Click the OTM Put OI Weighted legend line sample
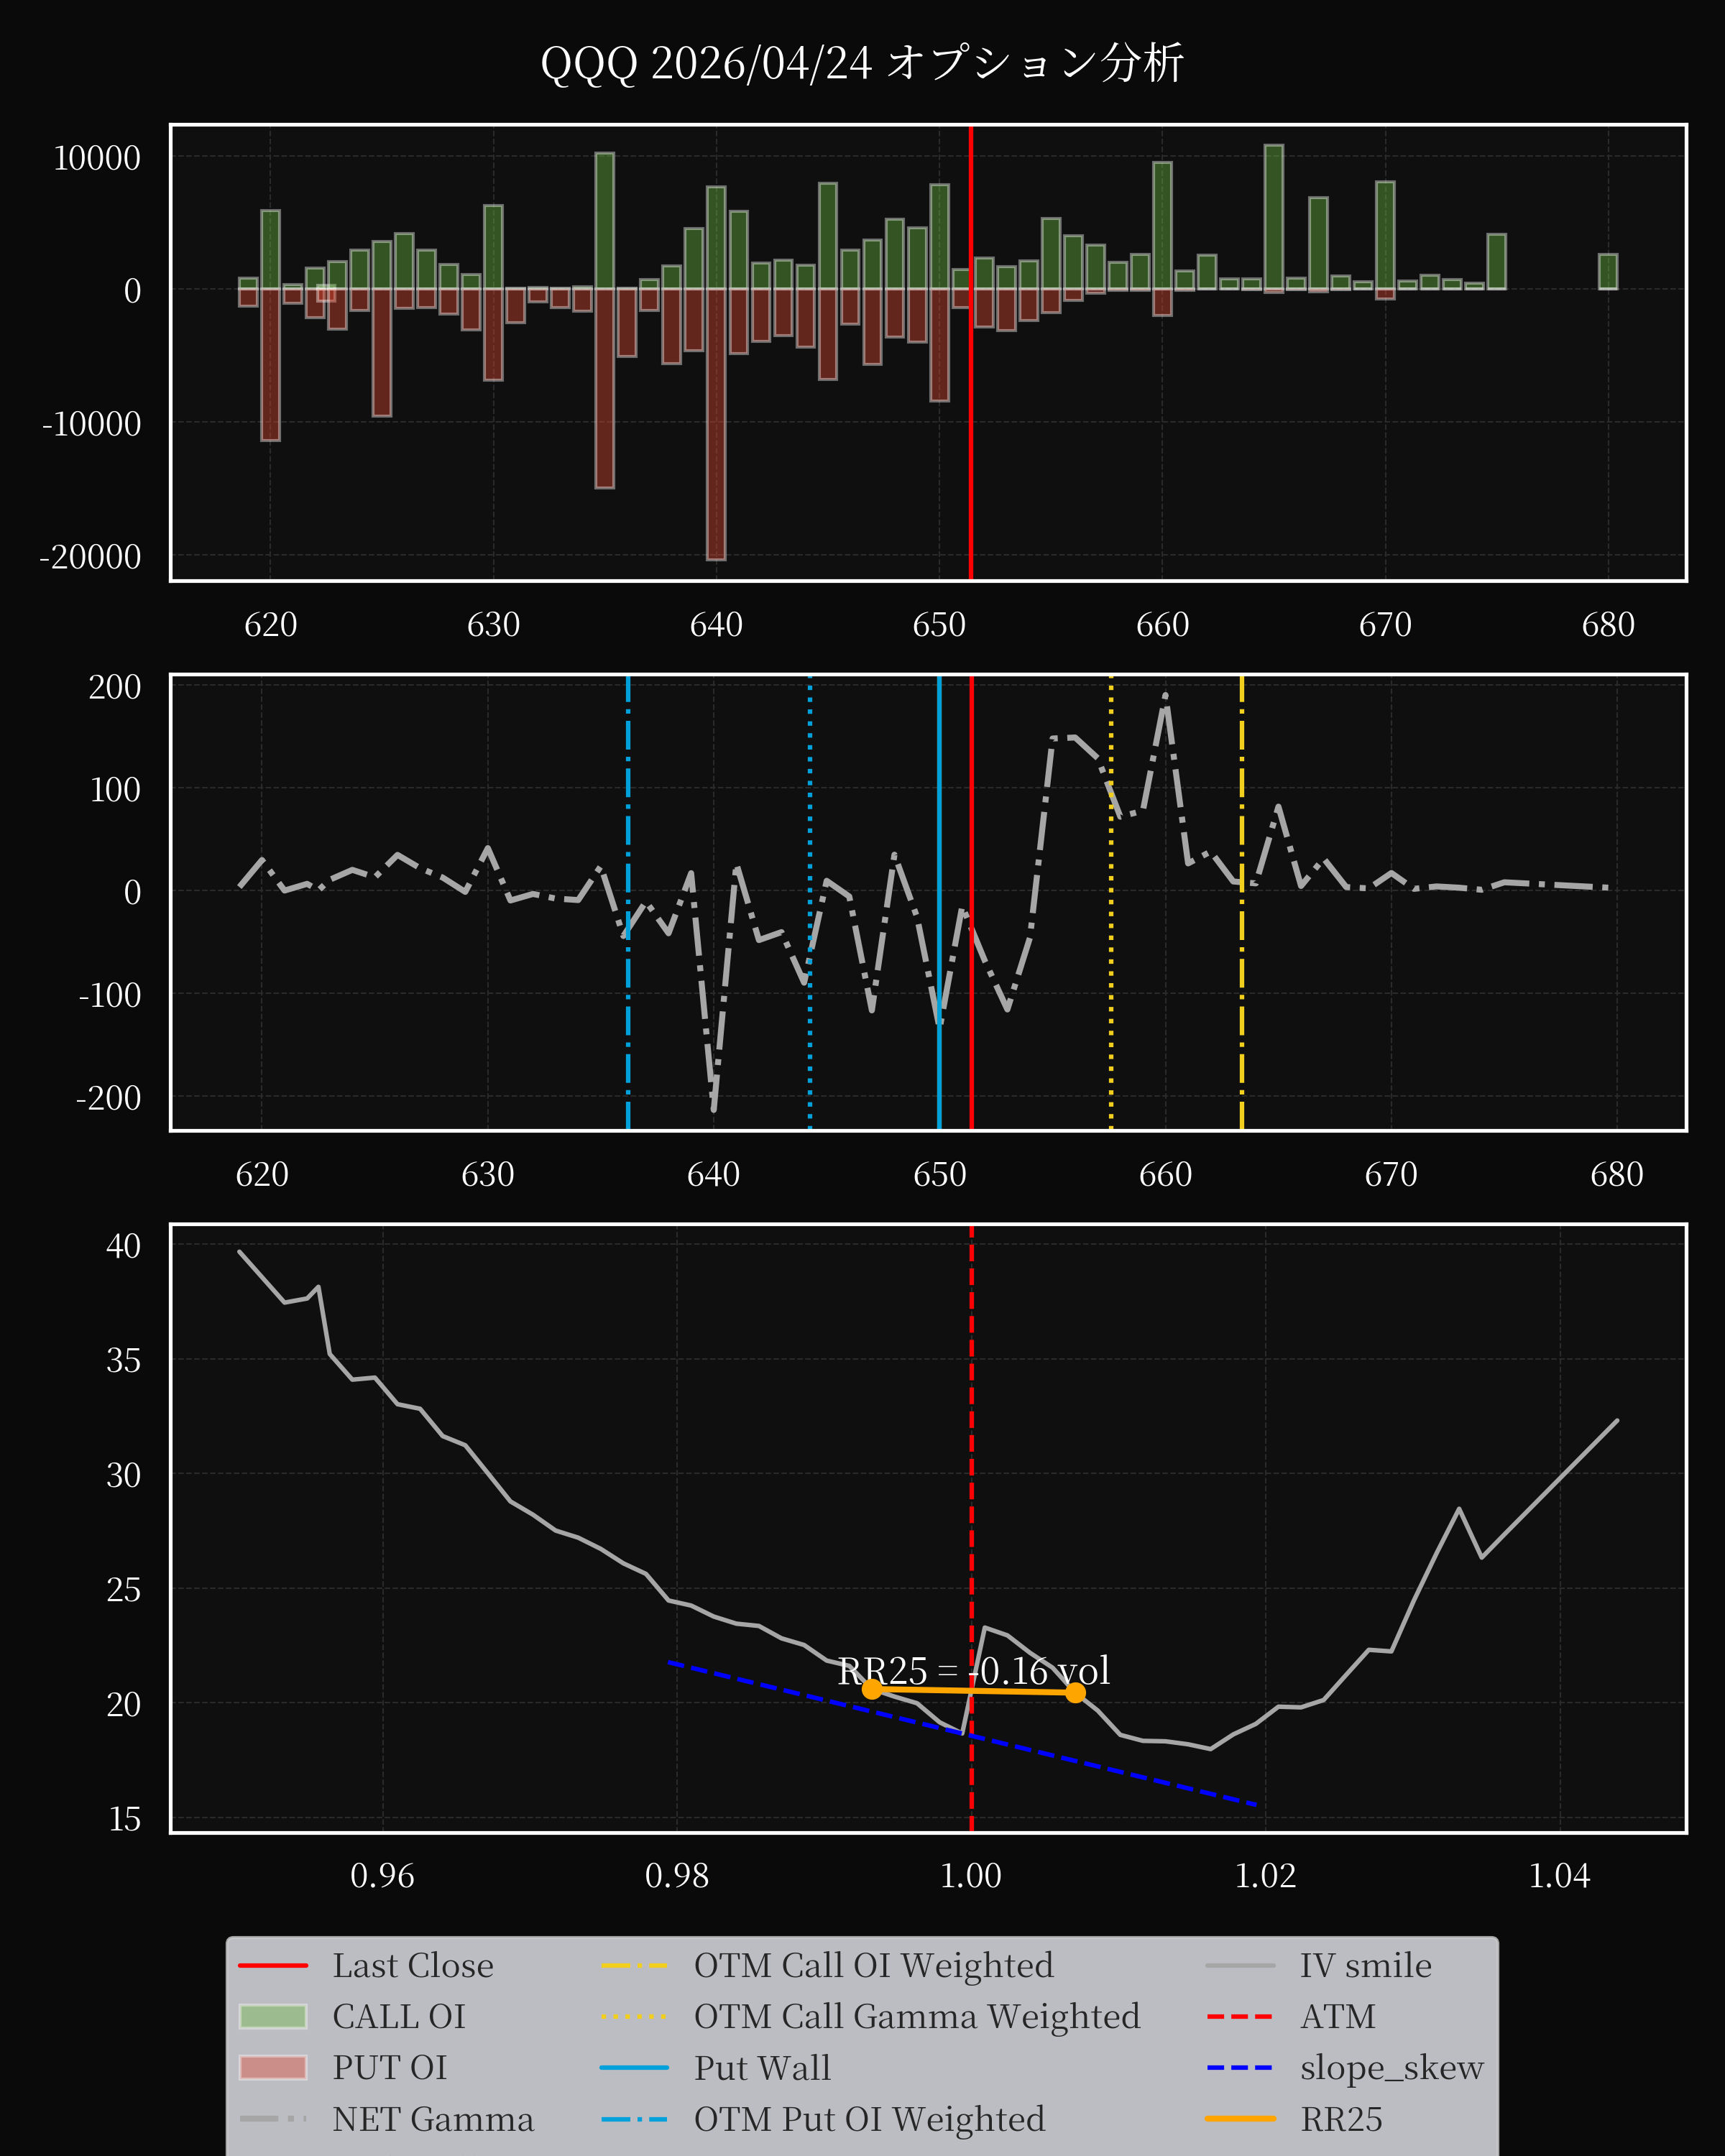 (634, 2119)
